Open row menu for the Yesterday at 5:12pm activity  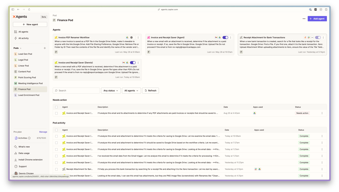(x=322, y=169)
